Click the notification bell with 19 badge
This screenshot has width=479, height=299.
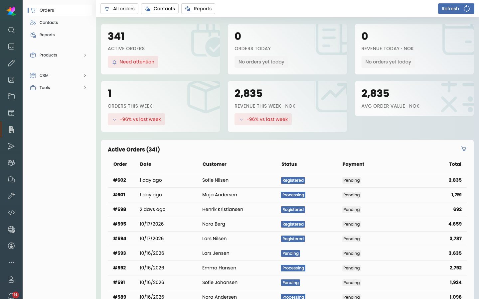pos(12,295)
